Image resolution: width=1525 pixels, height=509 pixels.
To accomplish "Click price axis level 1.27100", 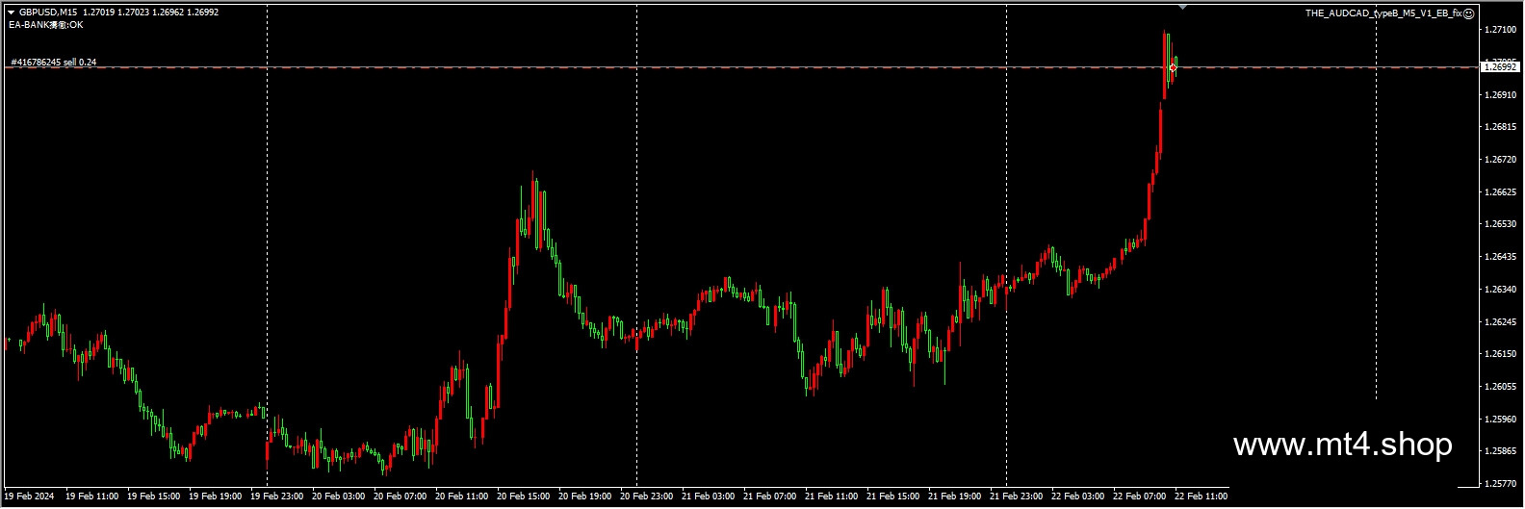I will (x=1499, y=31).
